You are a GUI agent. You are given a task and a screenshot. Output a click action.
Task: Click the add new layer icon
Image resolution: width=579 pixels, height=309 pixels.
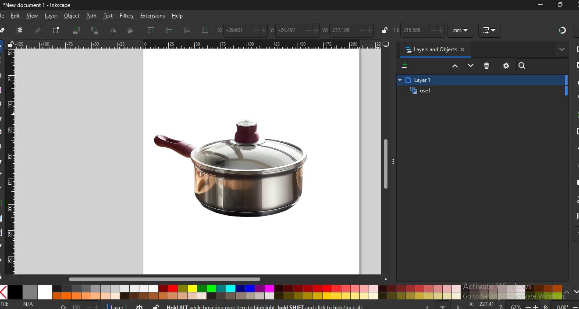(404, 66)
